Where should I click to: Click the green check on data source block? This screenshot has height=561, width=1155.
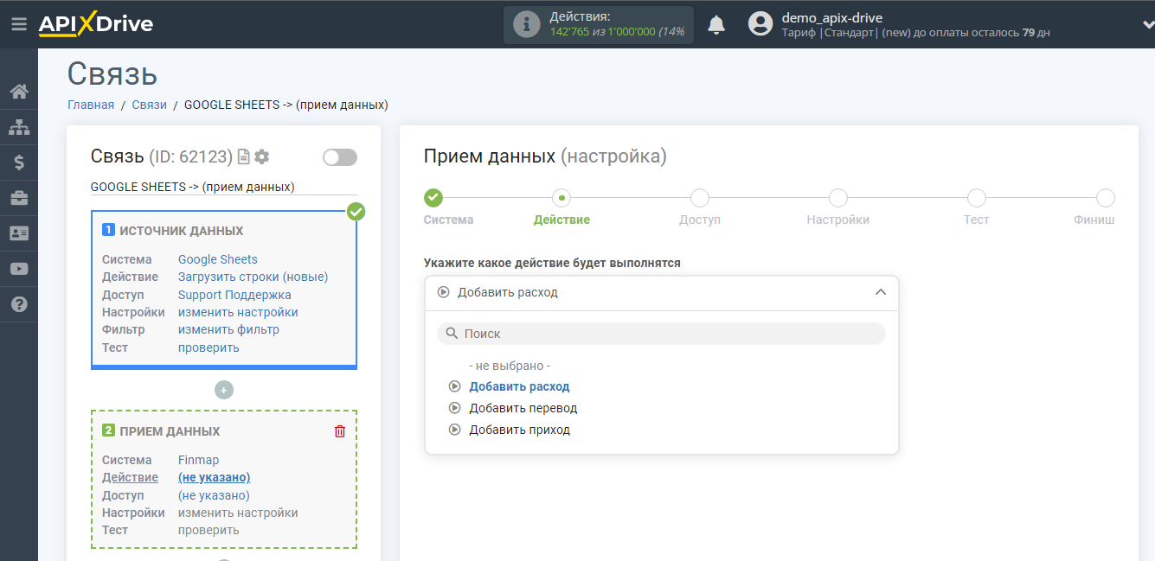click(356, 212)
